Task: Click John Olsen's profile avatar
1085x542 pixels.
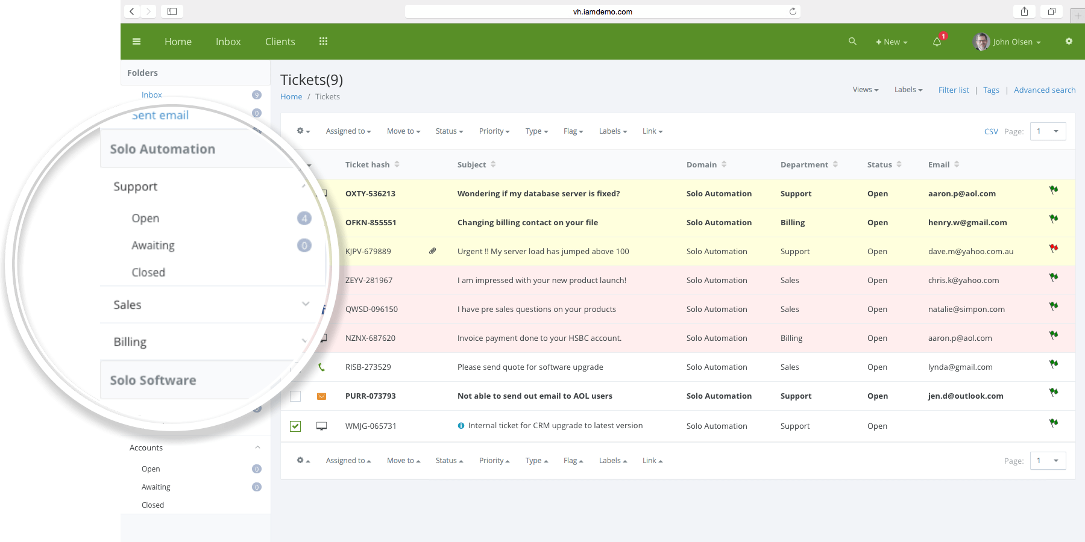Action: 981,42
